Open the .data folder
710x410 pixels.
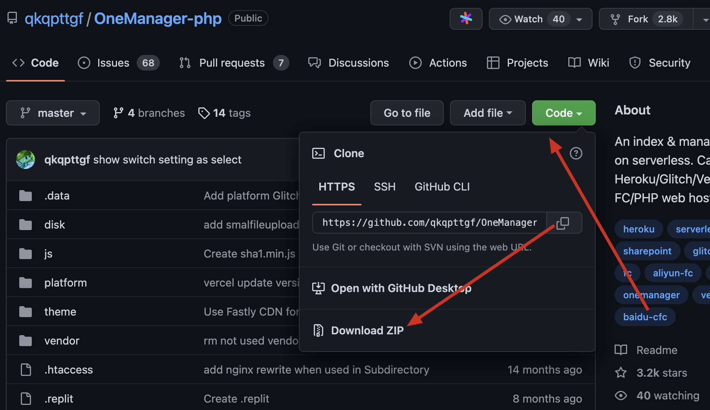(57, 196)
